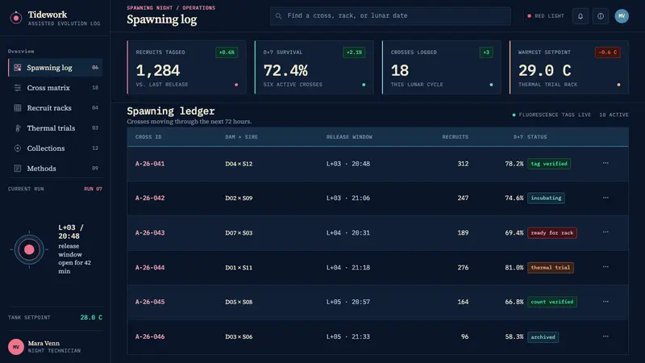645x363 pixels.
Task: Click the 'count verified' status badge
Action: (x=552, y=302)
